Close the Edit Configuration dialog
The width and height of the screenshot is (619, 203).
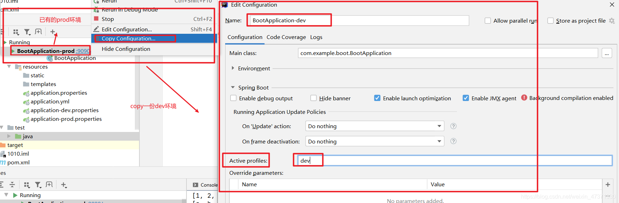[x=612, y=5]
